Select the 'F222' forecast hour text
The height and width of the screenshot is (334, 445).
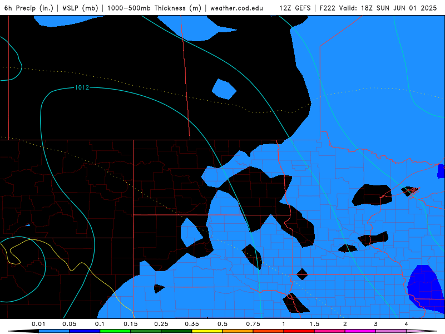pos(328,8)
